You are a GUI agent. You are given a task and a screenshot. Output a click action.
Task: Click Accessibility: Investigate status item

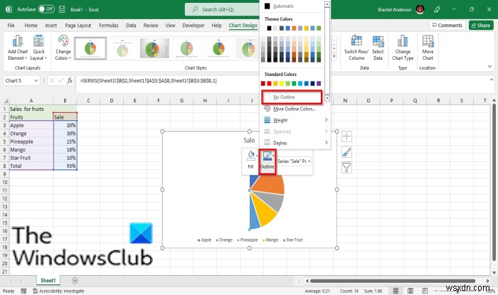(58, 291)
